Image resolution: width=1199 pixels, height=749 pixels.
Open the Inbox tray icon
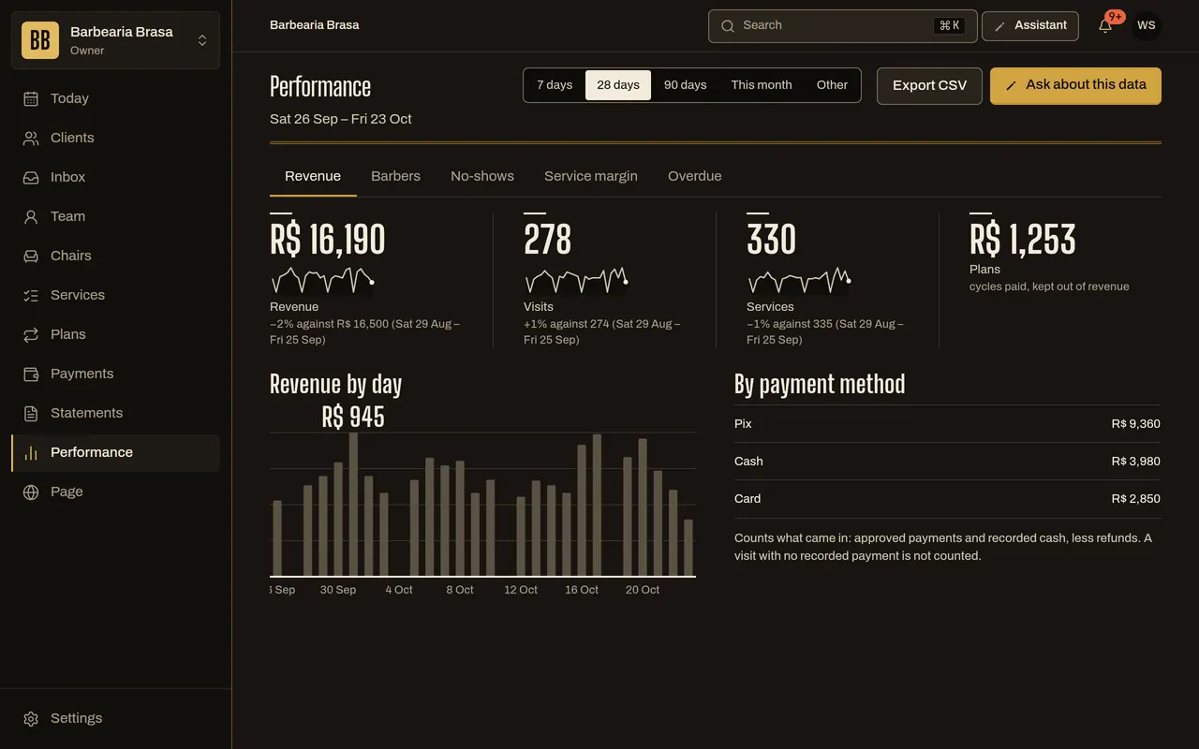click(31, 177)
